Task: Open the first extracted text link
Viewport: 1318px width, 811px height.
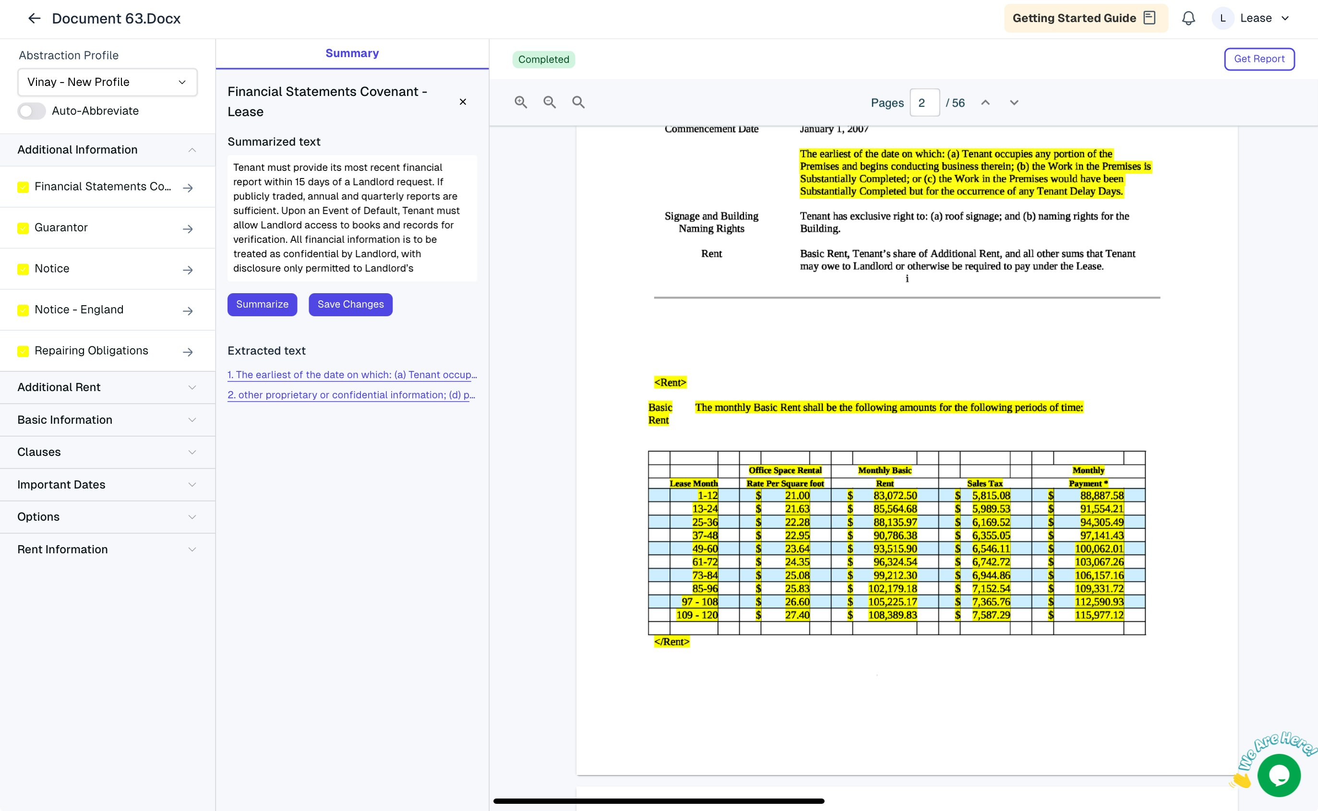Action: [352, 374]
